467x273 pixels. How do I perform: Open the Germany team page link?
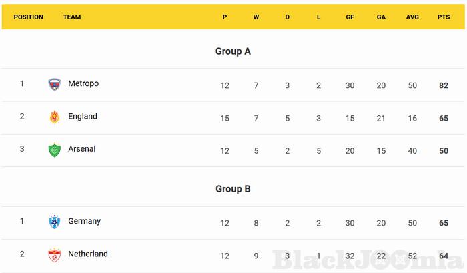[85, 221]
